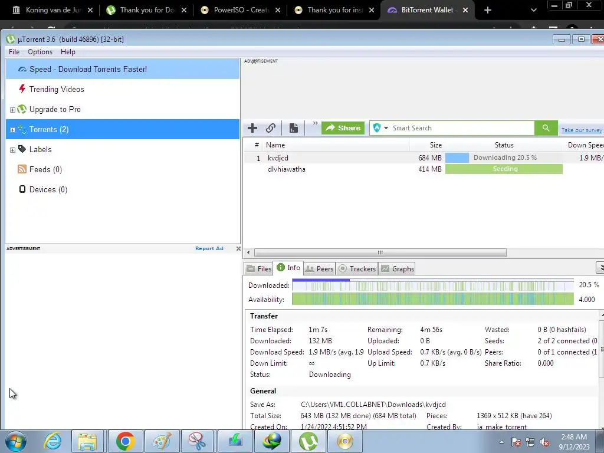Click the Report Ad link

point(209,248)
